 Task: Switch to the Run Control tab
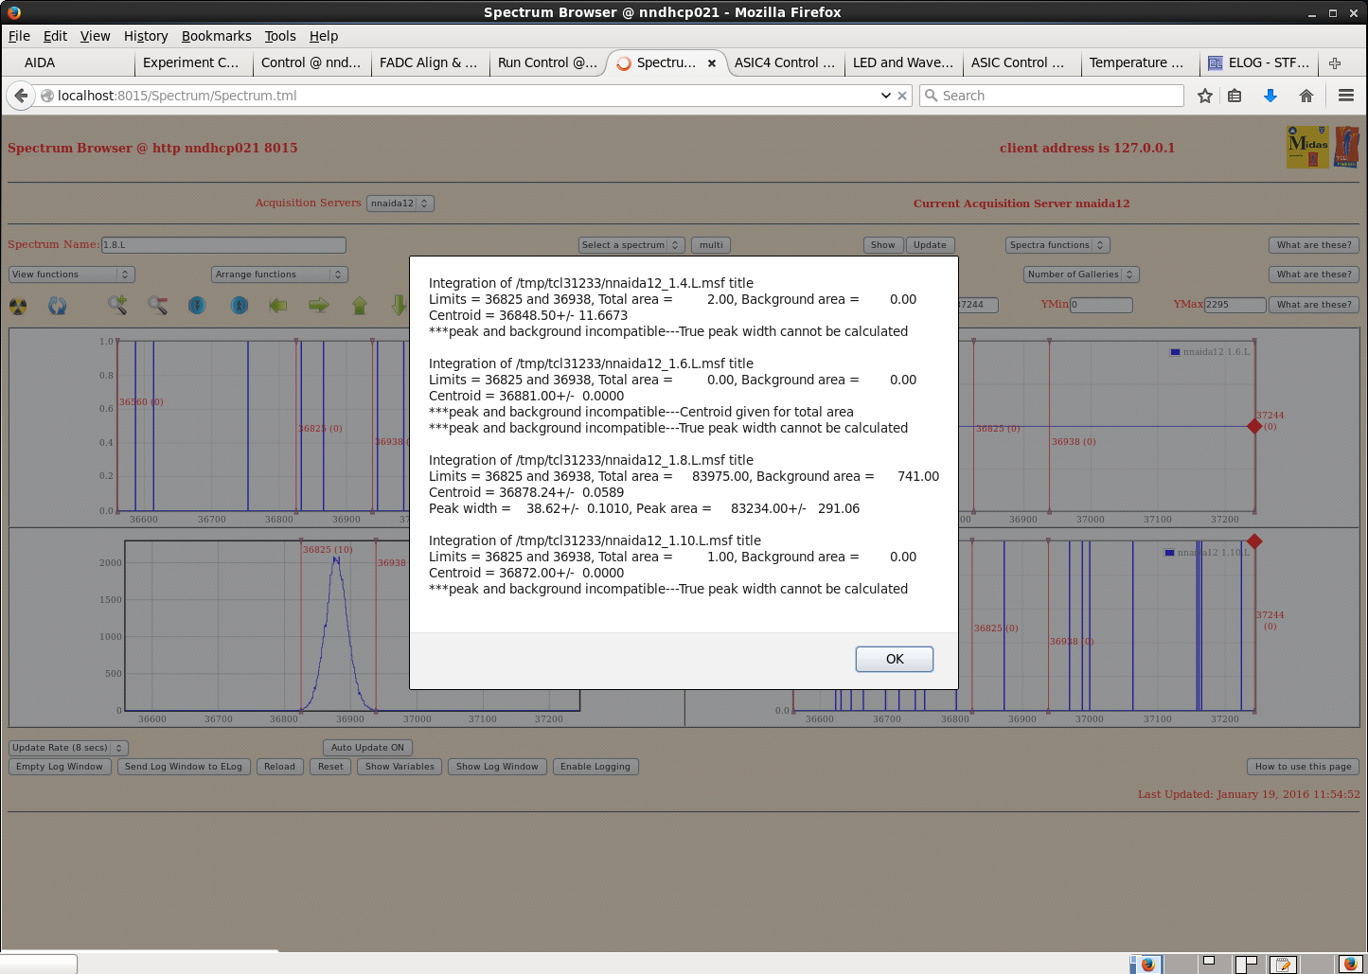(547, 62)
